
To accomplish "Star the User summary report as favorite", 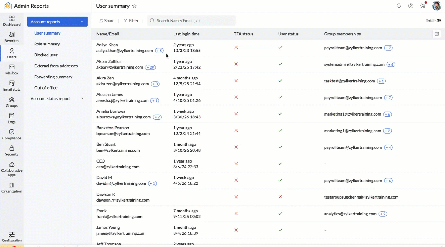I will tap(134, 6).
